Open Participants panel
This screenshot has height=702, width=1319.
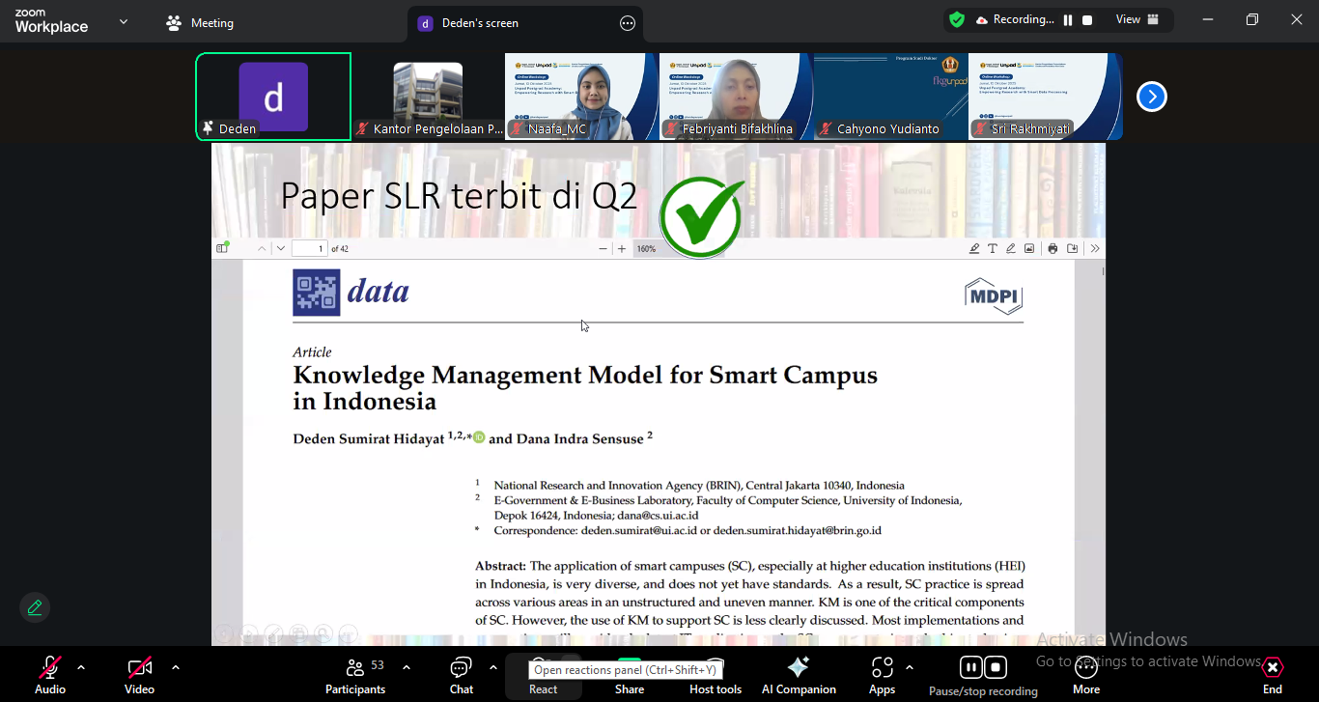[355, 674]
